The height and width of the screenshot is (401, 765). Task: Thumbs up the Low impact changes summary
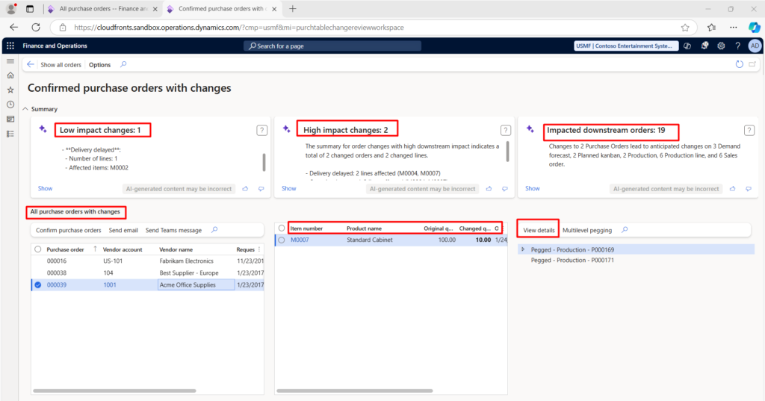tap(245, 189)
